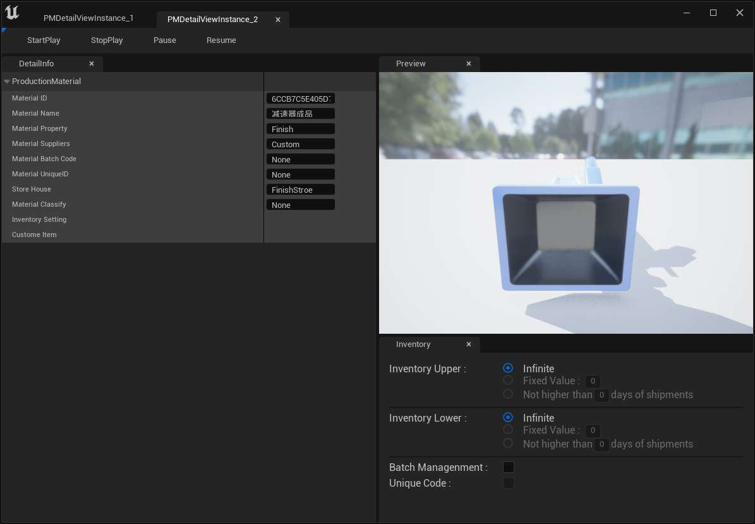Select the Inventory Setting row
755x524 pixels.
point(39,219)
